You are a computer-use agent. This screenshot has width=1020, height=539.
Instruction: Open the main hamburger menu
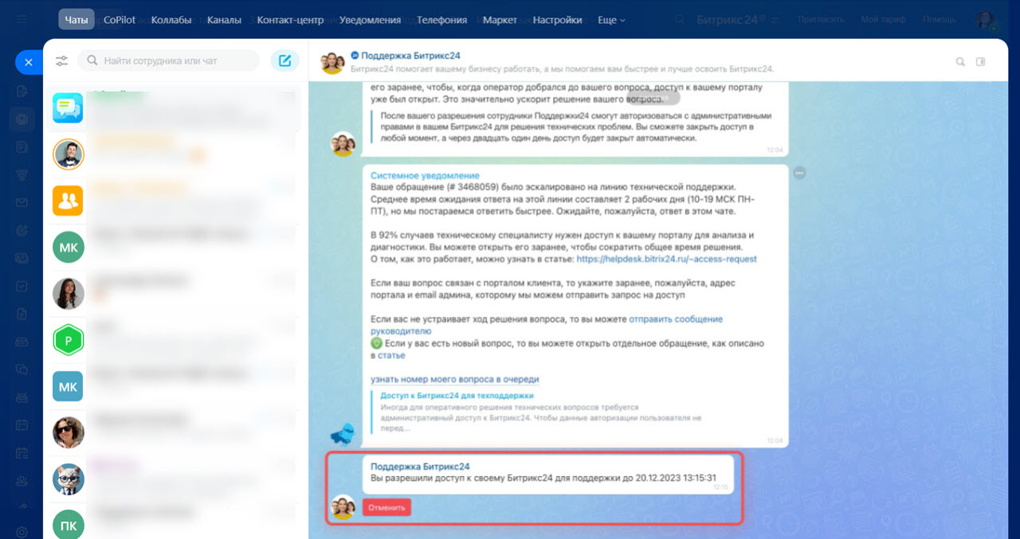22,20
